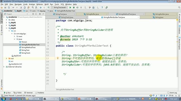Toggle the Database side panel
The height and width of the screenshot is (101, 181).
pyautogui.click(x=179, y=29)
